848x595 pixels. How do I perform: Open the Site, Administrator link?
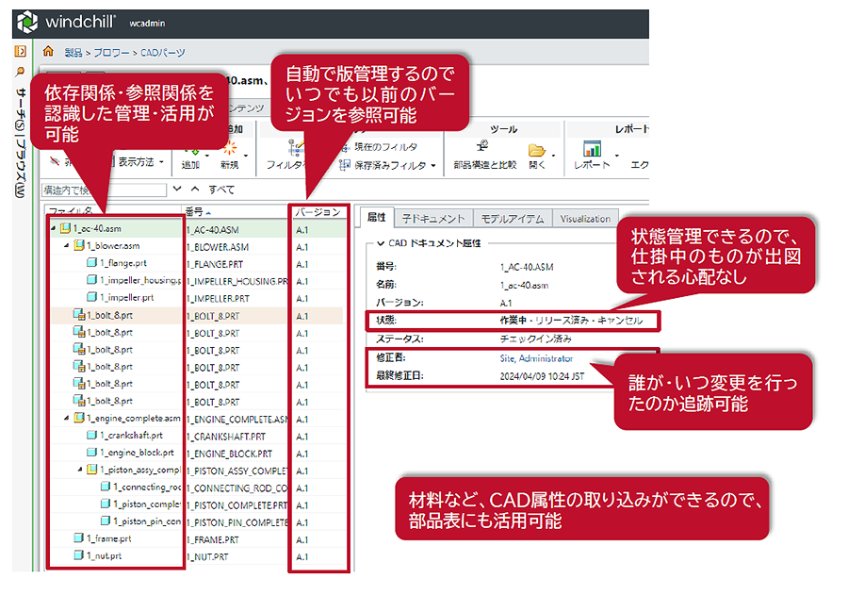pos(536,358)
